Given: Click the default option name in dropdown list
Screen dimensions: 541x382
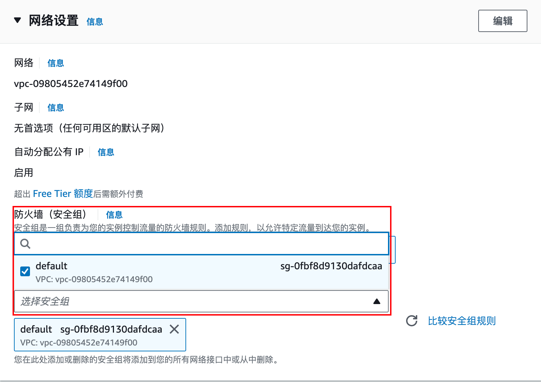Looking at the screenshot, I should pos(51,266).
